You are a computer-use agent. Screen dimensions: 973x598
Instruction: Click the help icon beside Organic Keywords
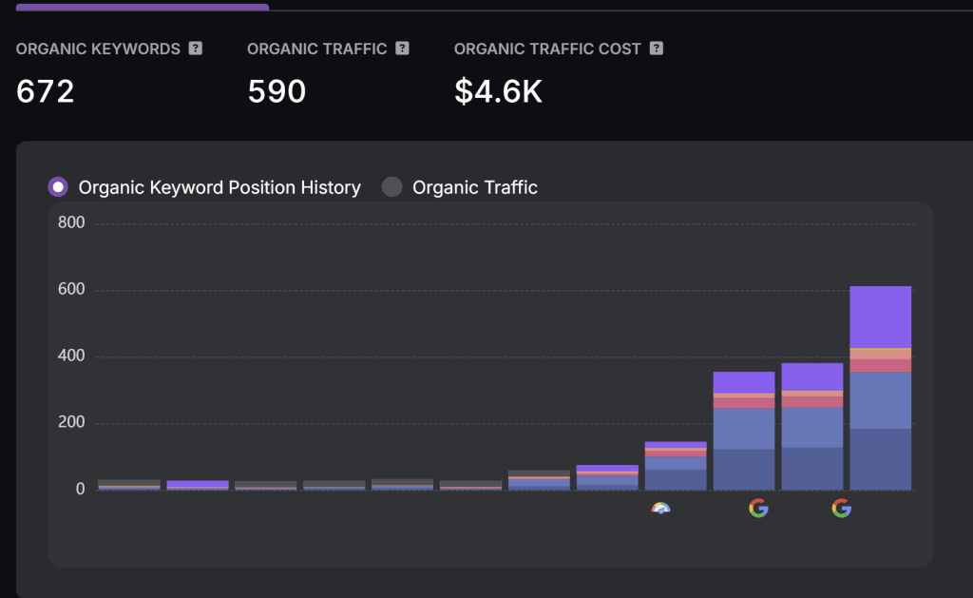pos(196,48)
